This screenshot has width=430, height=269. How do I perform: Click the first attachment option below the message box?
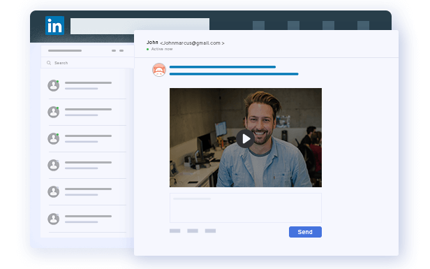tap(175, 231)
